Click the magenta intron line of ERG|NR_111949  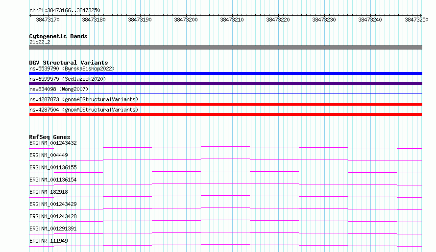click(225, 245)
